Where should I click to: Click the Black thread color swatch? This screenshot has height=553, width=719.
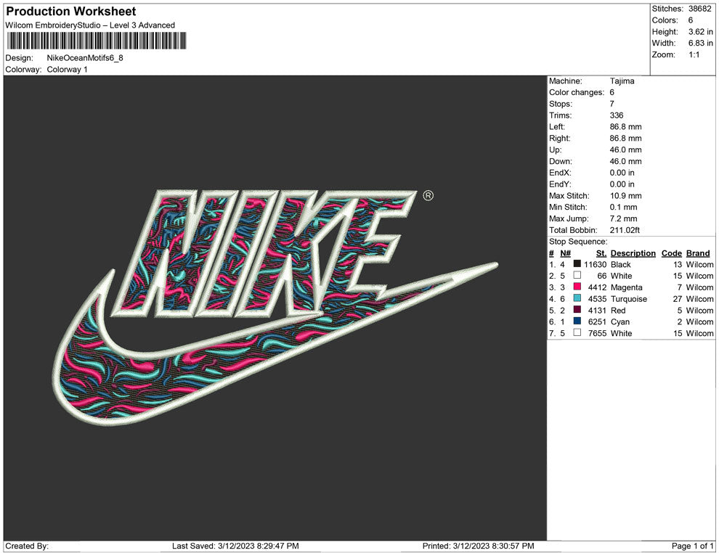(577, 264)
